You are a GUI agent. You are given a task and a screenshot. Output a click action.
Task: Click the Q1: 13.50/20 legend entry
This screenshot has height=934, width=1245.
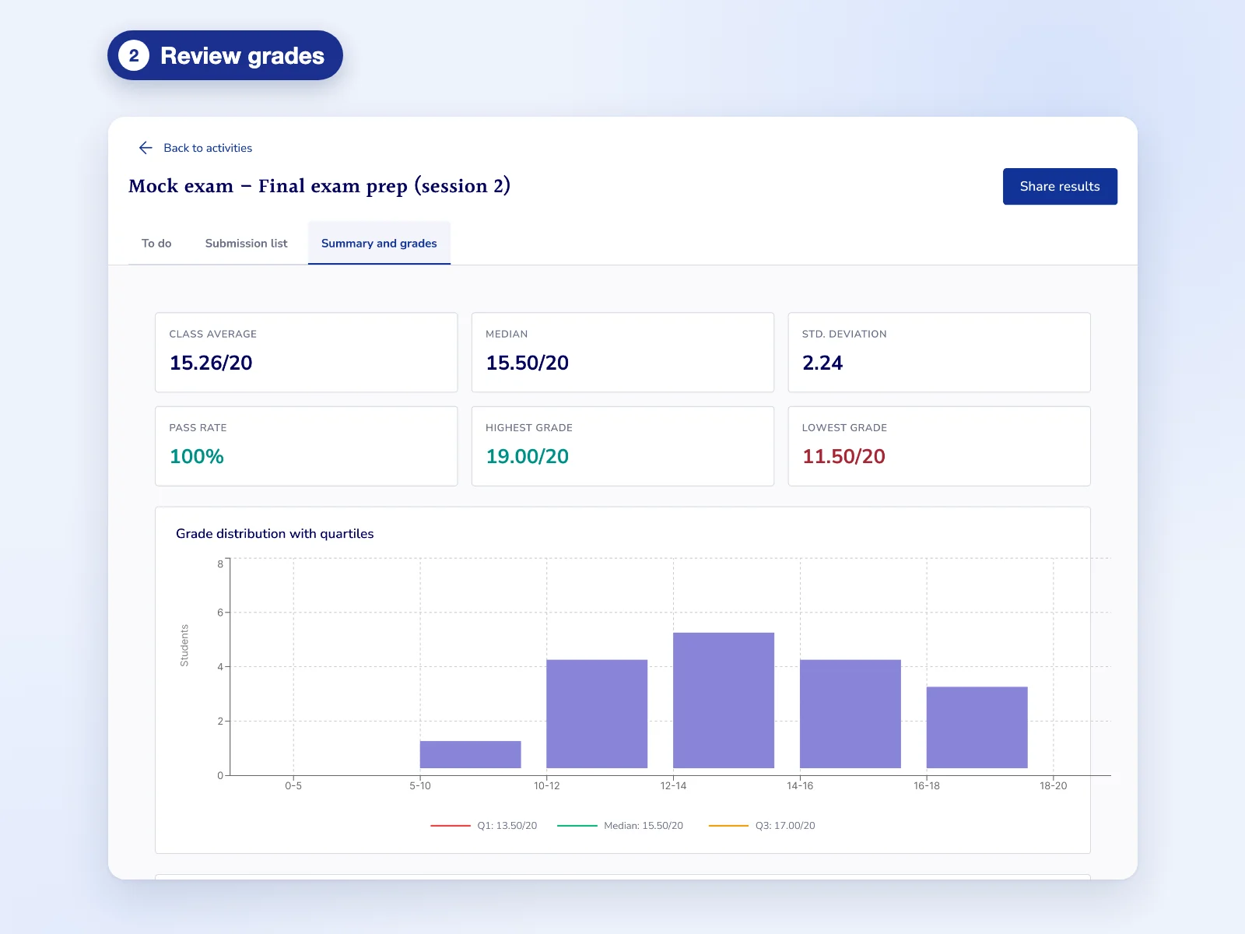pos(484,826)
